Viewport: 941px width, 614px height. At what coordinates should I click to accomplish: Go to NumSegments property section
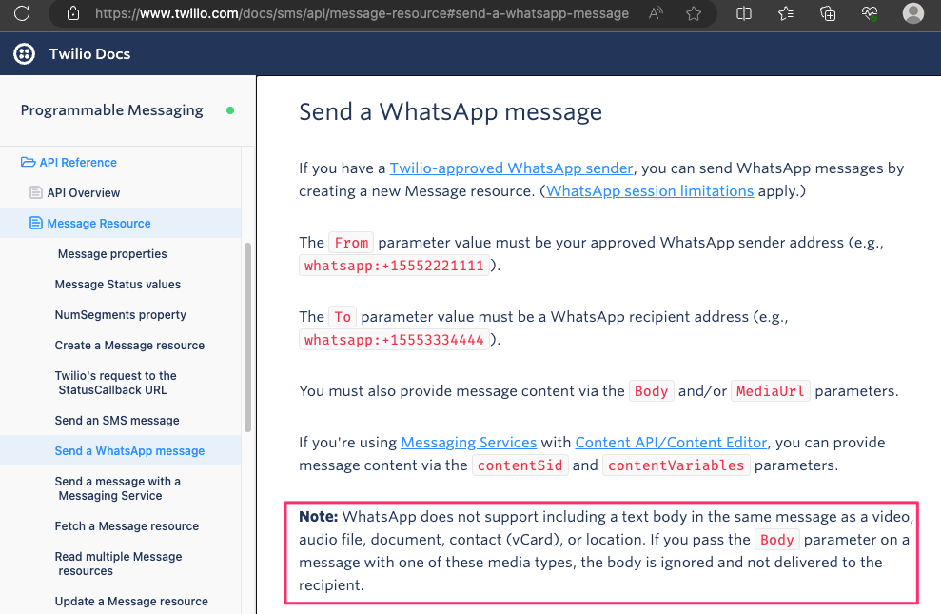pyautogui.click(x=121, y=315)
